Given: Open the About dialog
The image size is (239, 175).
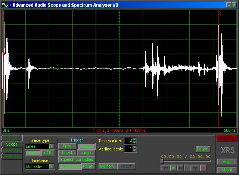Looking at the screenshot, I should 227,170.
